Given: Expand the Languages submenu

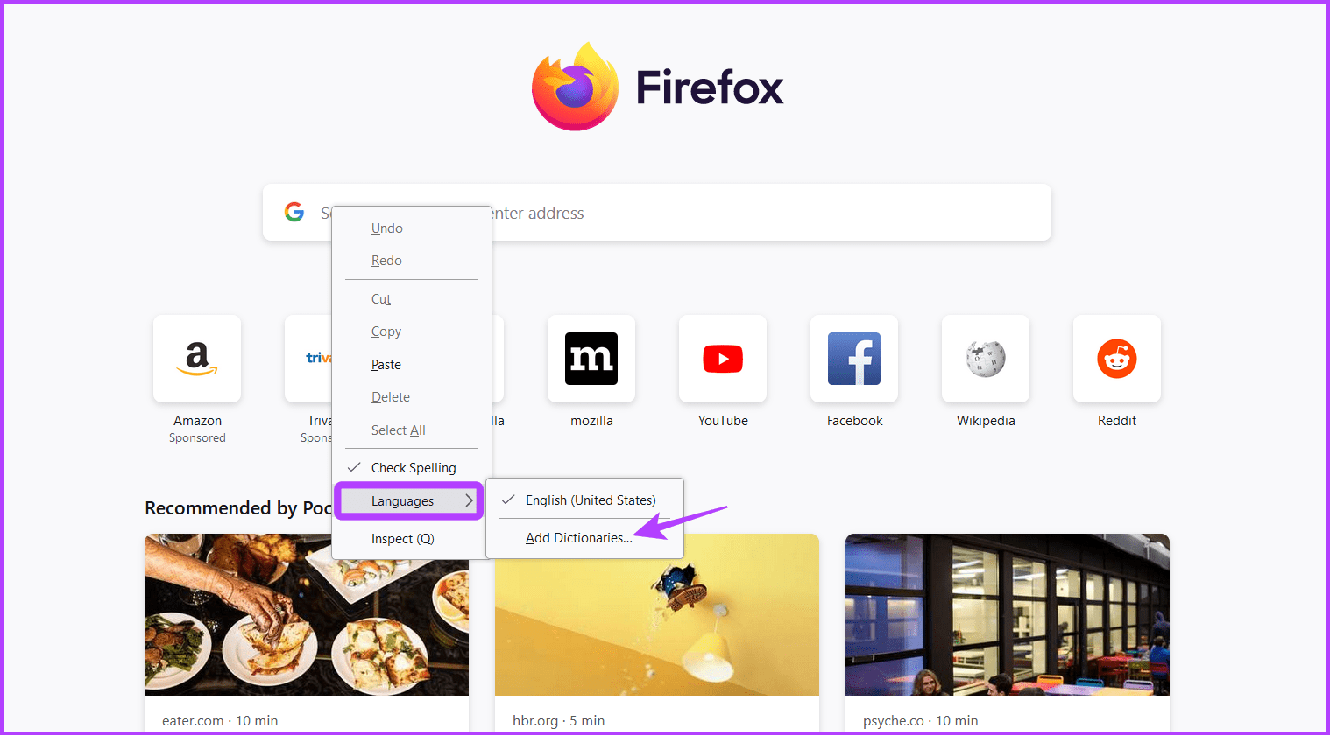Looking at the screenshot, I should click(x=409, y=501).
